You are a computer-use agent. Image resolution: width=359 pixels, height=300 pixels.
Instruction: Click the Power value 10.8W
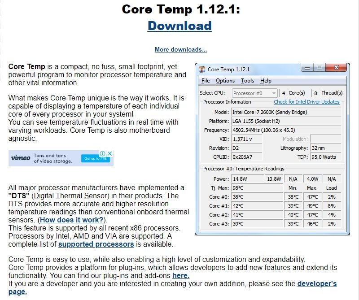pyautogui.click(x=274, y=179)
